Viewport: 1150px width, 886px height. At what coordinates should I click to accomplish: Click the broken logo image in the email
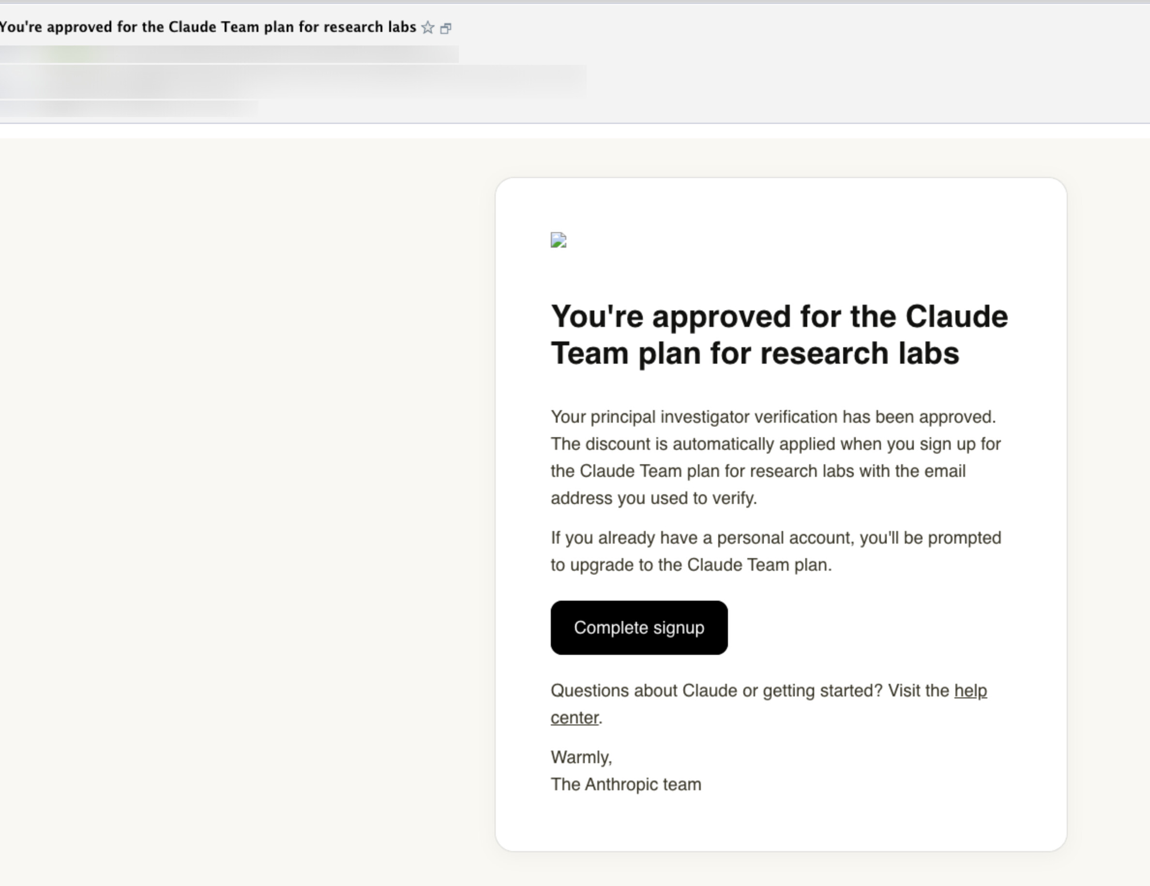pos(558,240)
